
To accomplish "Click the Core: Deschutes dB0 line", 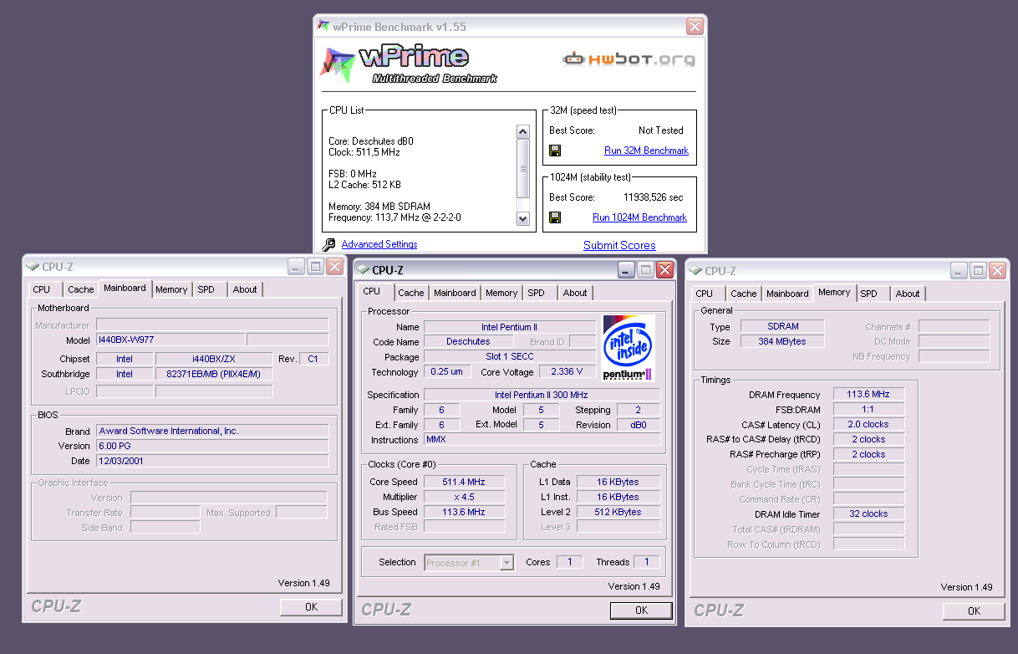I will click(x=370, y=141).
